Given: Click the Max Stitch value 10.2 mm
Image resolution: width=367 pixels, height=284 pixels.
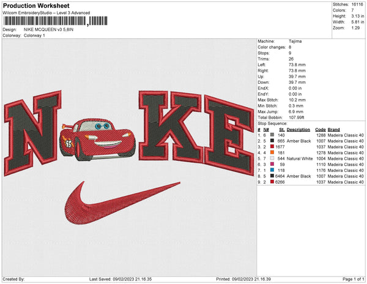Looking at the screenshot, I should pyautogui.click(x=297, y=100).
